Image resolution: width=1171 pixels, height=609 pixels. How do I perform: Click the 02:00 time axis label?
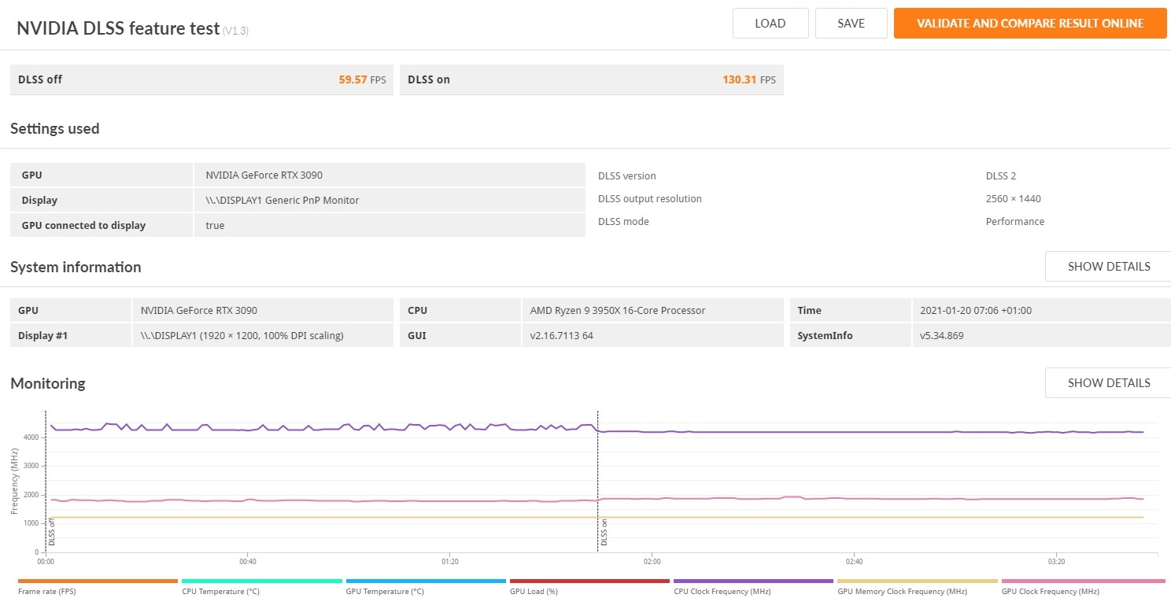click(652, 562)
